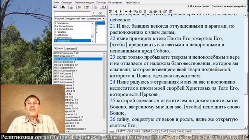Click the sound icon in text toolbar
This screenshot has height=140, width=249.
coord(161,11)
